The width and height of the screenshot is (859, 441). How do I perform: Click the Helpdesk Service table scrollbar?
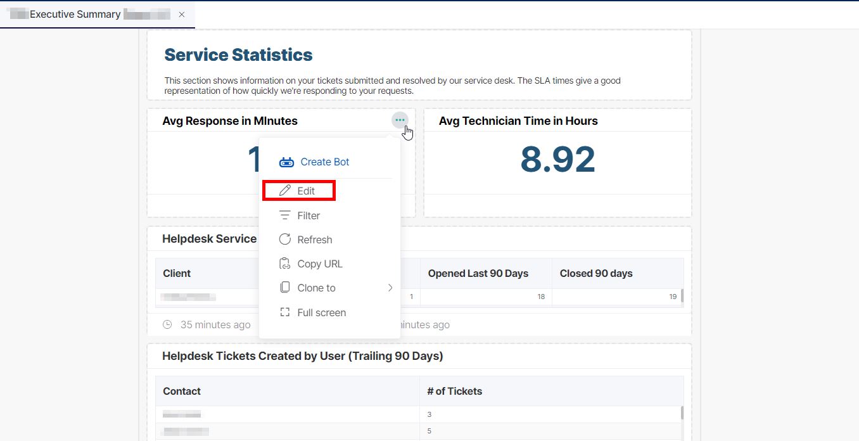click(x=682, y=296)
